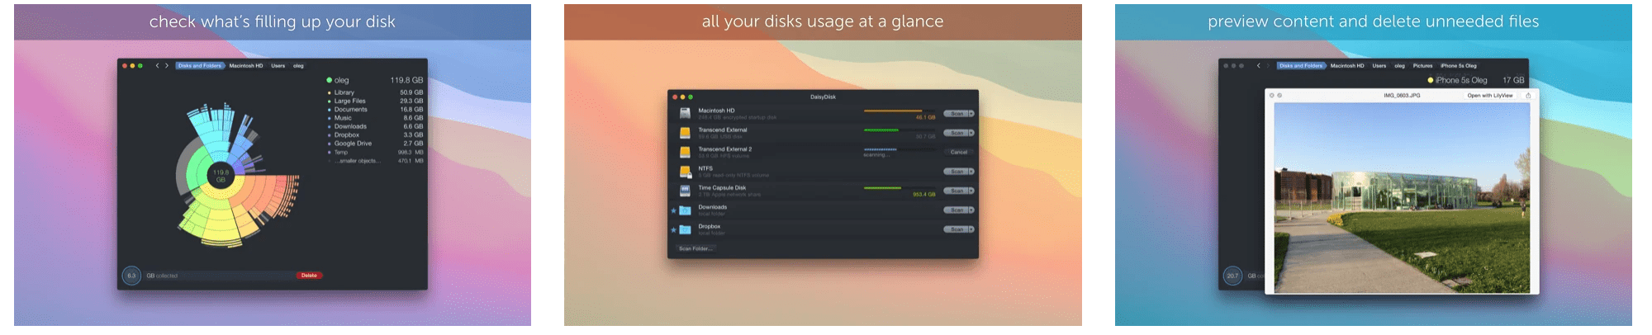Image resolution: width=1652 pixels, height=335 pixels.
Task: Click the share icon in image preview
Action: coord(1527,96)
